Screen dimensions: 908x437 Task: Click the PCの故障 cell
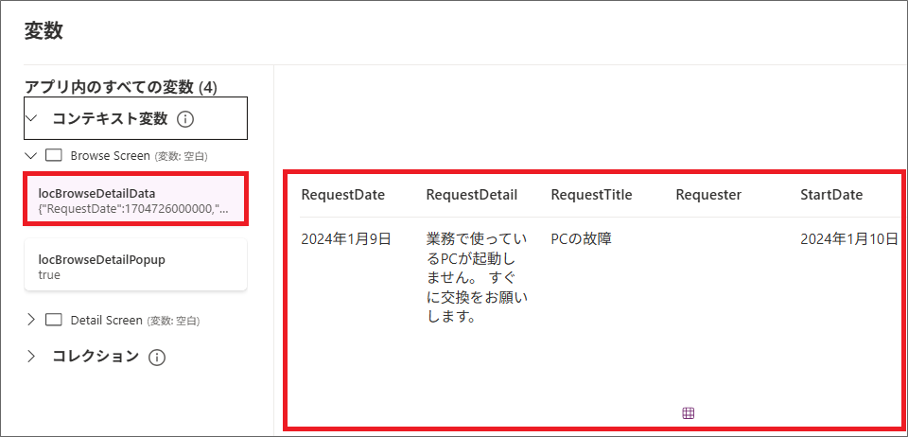581,238
